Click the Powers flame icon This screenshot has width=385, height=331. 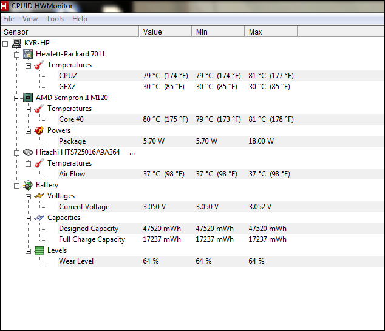coord(39,130)
